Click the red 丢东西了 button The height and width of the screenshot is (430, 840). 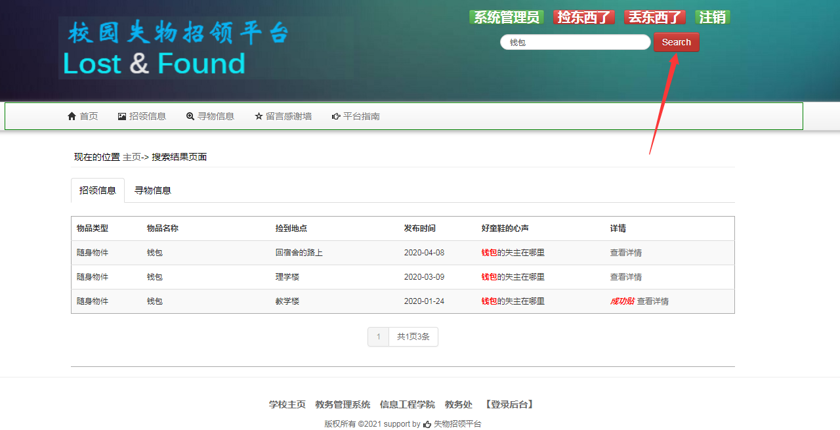tap(655, 18)
